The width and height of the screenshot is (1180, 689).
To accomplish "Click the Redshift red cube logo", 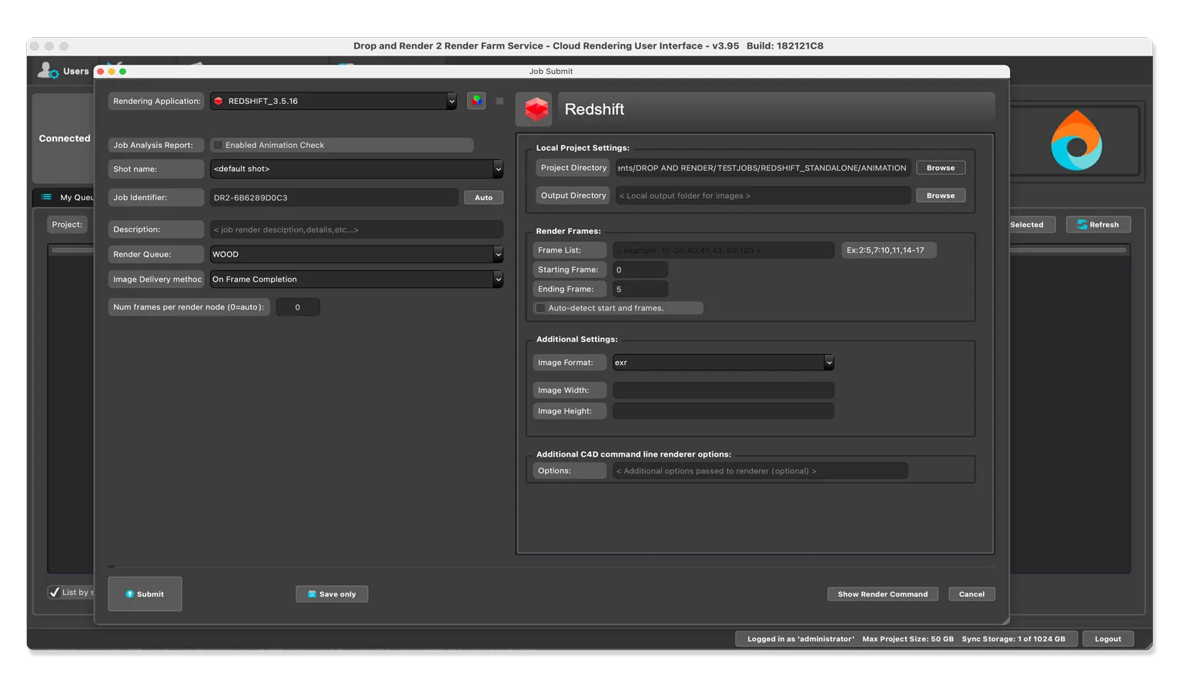I will pos(537,109).
